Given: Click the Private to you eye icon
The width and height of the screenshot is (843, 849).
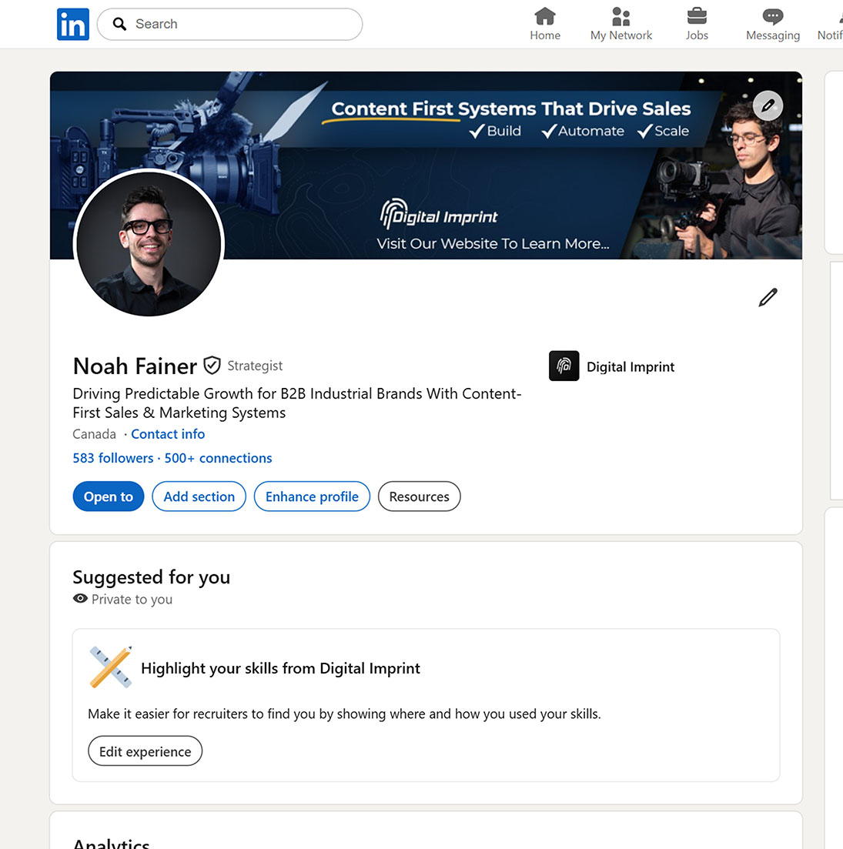Looking at the screenshot, I should pyautogui.click(x=80, y=599).
